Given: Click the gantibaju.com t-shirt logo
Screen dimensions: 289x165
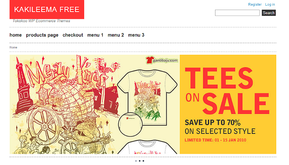Looking at the screenshot, I should coord(162,60).
